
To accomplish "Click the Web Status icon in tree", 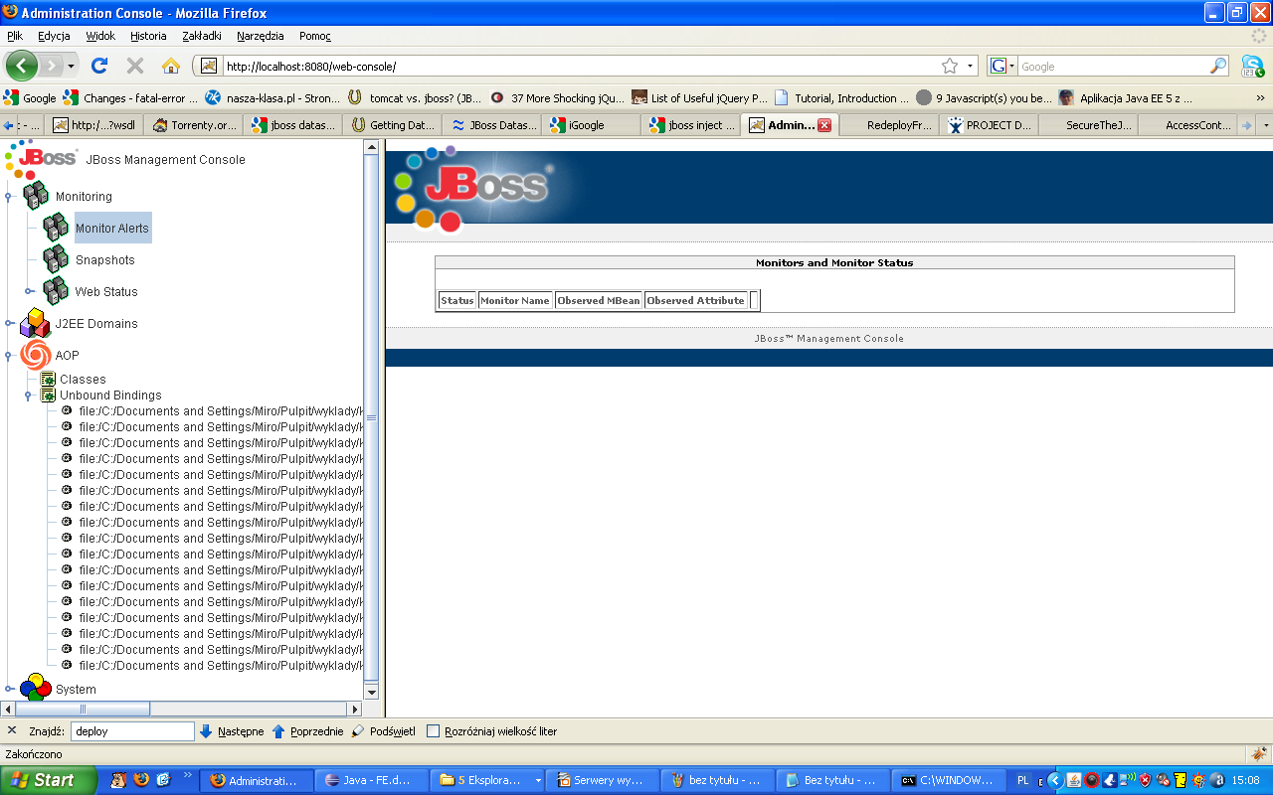I will tap(56, 291).
